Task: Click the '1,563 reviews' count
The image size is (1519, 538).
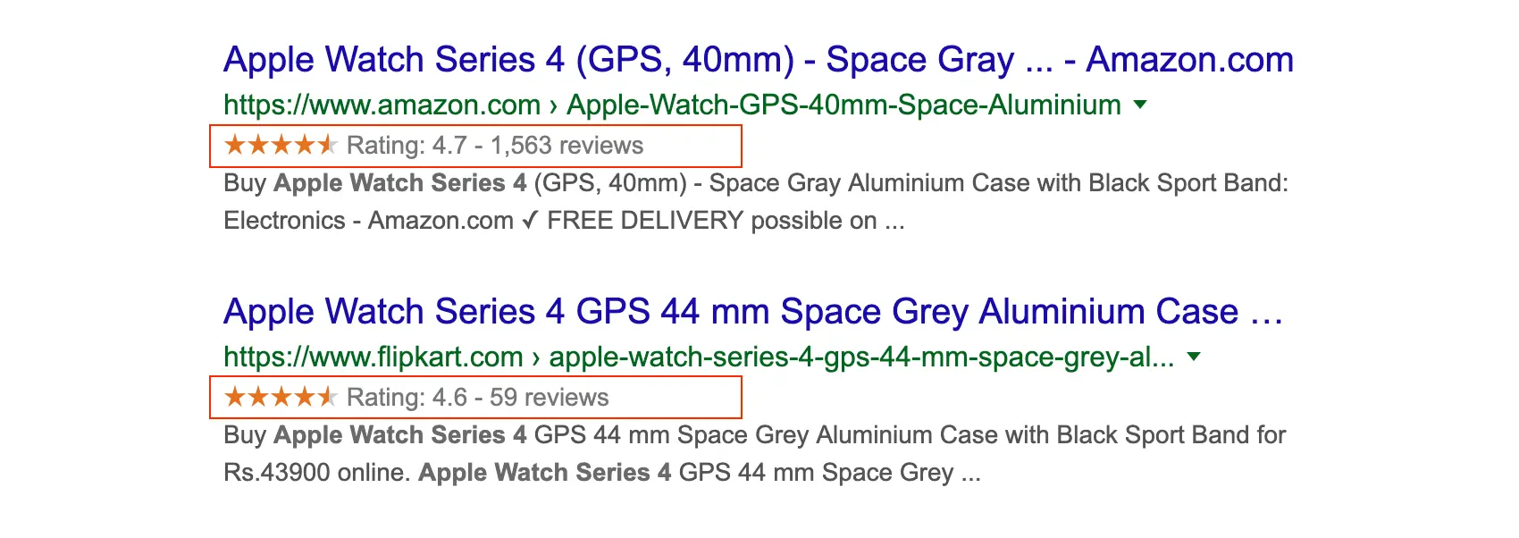Action: tap(566, 146)
